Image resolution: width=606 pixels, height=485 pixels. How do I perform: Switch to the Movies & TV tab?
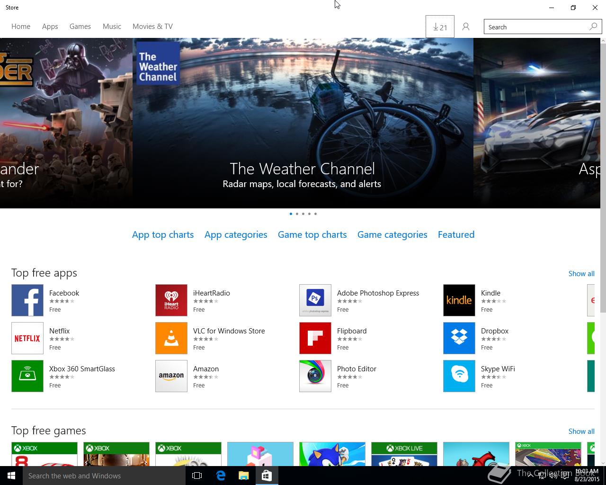point(152,27)
